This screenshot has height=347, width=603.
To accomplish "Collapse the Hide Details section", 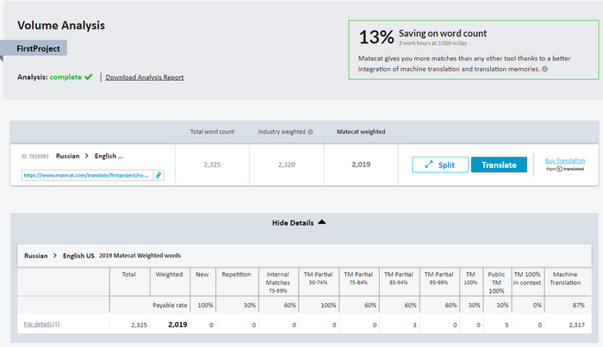I will click(299, 221).
